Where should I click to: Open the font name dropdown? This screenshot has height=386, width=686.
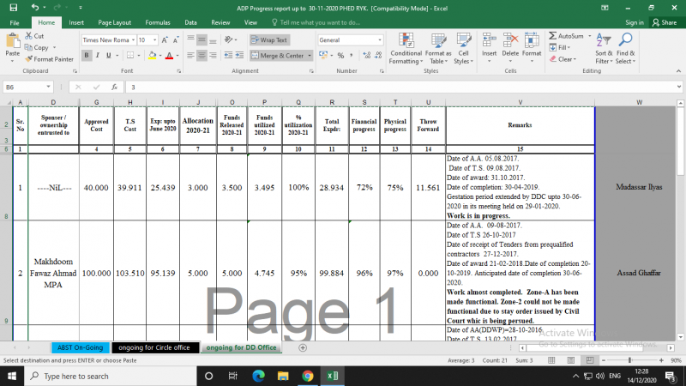pos(133,40)
